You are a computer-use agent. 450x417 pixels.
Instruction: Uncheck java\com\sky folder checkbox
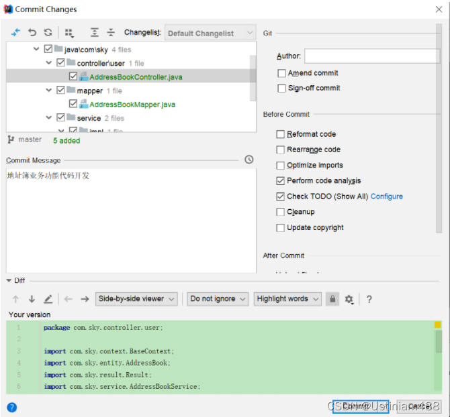[x=48, y=49]
